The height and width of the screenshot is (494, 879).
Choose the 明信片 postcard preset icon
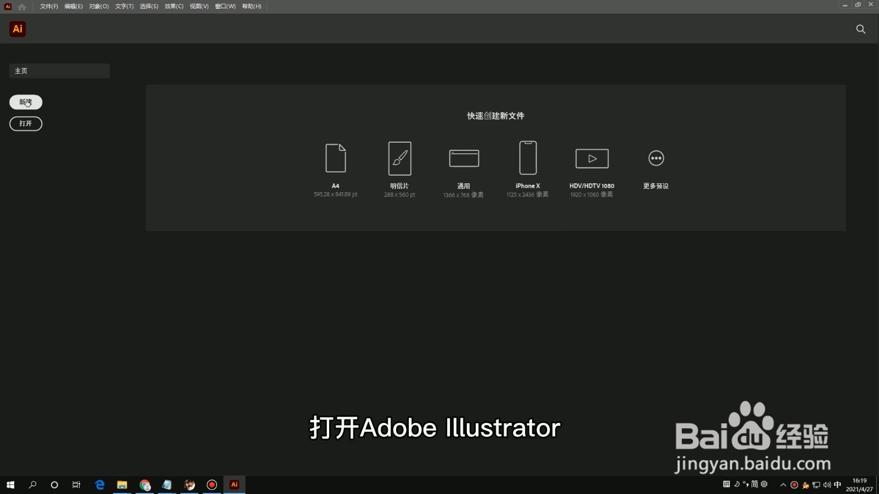(399, 158)
